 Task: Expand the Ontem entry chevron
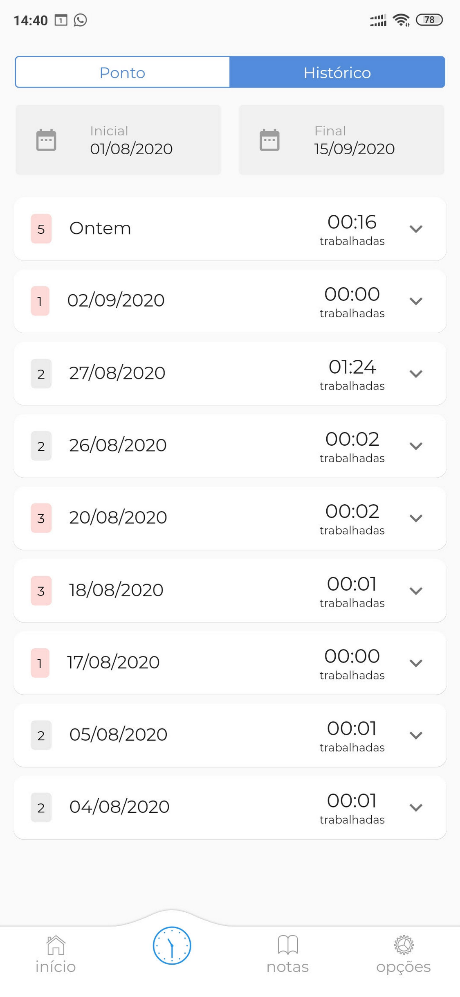tap(416, 229)
